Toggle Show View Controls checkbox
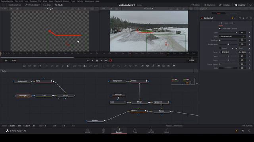This screenshot has width=254, height=142. point(220,28)
